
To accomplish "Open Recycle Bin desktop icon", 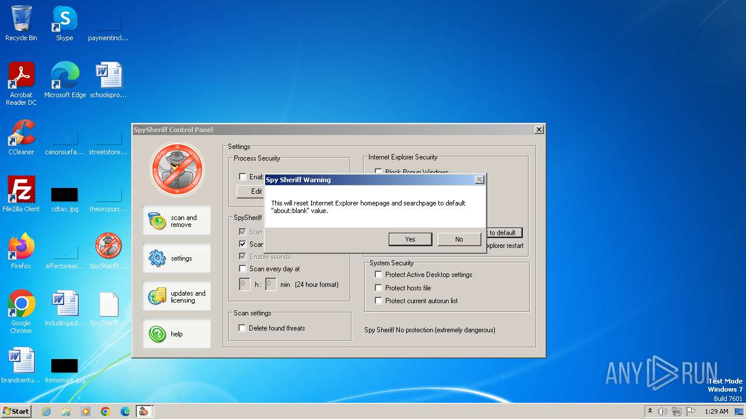I will (21, 24).
